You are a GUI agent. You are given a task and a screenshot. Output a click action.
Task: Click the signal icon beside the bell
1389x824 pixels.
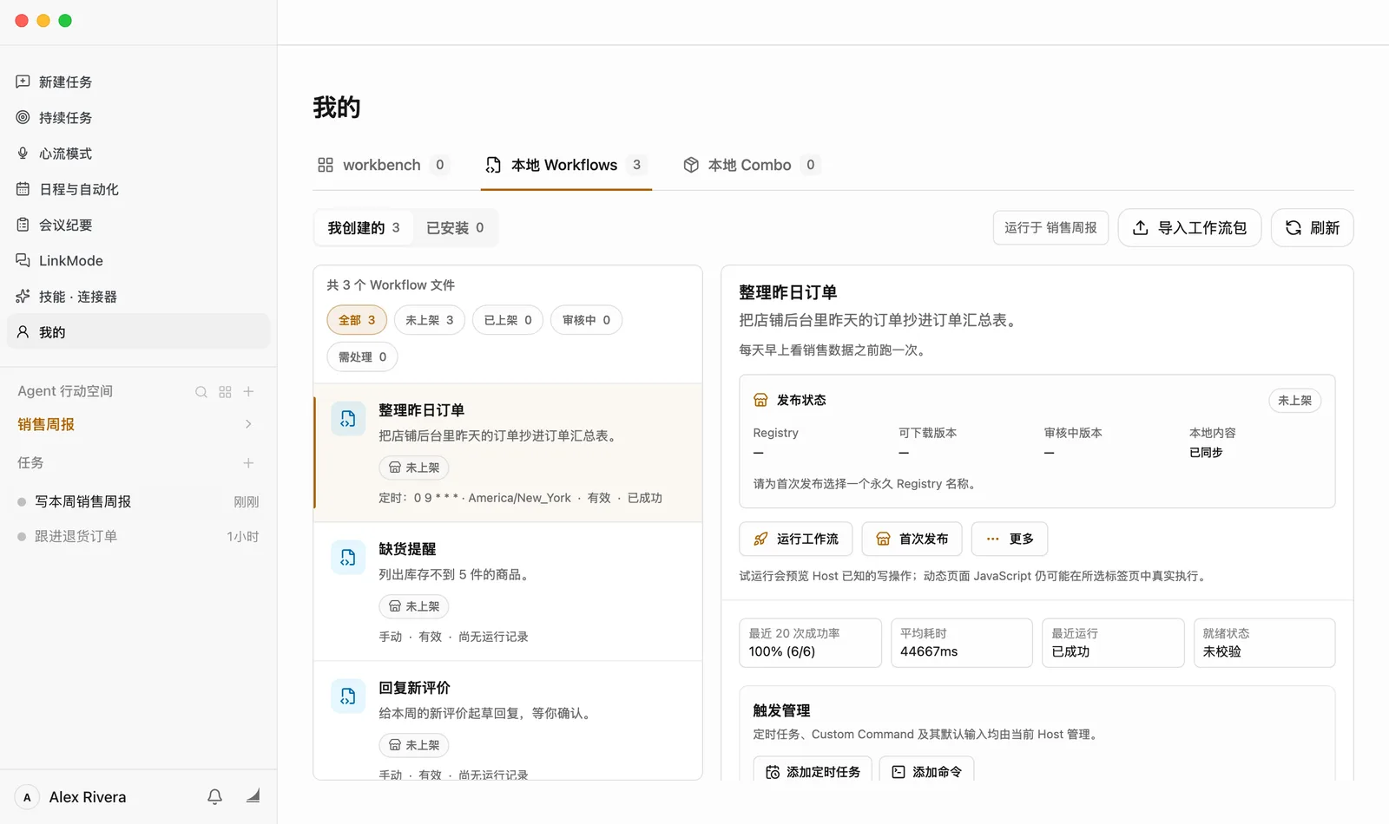(253, 795)
